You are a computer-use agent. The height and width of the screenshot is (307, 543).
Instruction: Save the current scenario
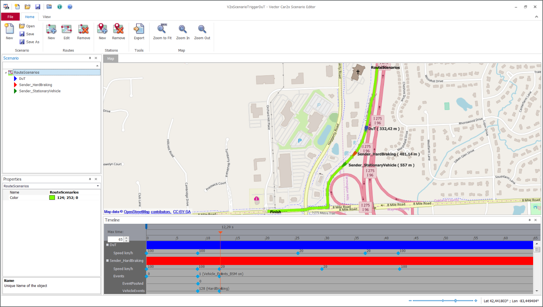(x=27, y=34)
